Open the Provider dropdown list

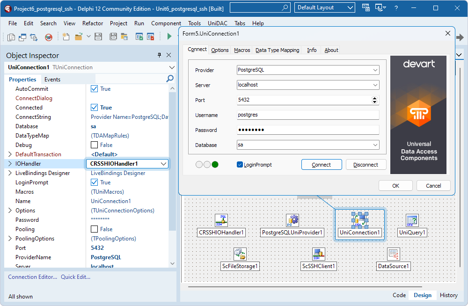tap(375, 70)
